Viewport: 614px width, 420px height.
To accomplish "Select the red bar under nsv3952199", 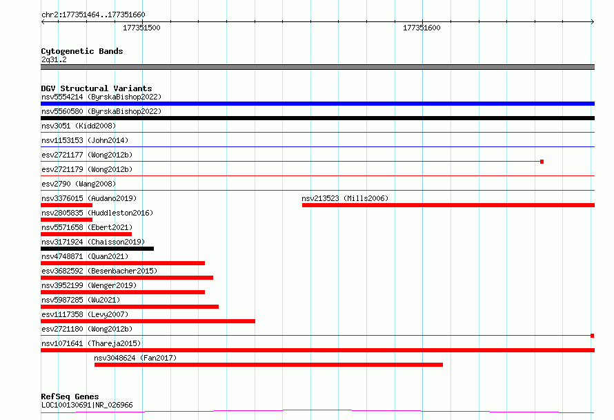I will (x=123, y=292).
